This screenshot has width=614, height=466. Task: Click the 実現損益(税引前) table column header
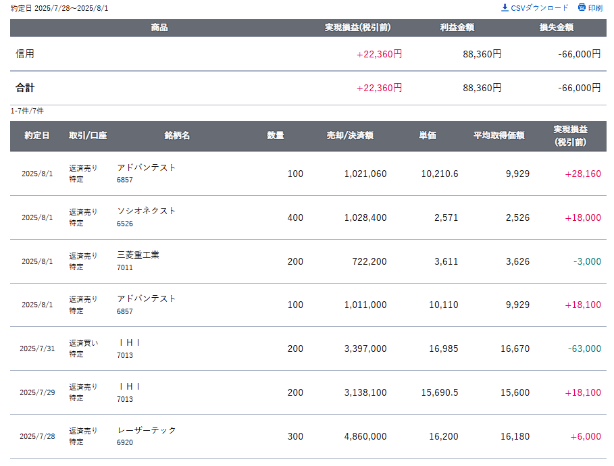[x=571, y=136]
